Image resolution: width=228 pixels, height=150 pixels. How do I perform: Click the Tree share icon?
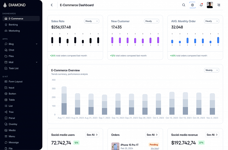pyautogui.click(x=6, y=112)
